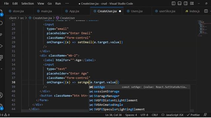Click the StorageManager suggestion variable icon

point(91,96)
